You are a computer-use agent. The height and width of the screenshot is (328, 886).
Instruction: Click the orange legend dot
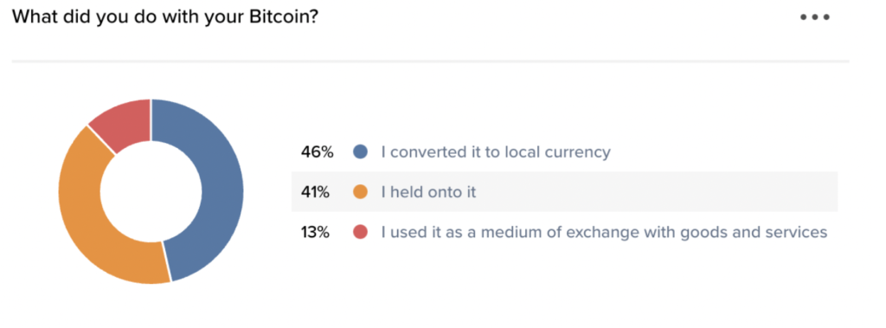tap(360, 192)
